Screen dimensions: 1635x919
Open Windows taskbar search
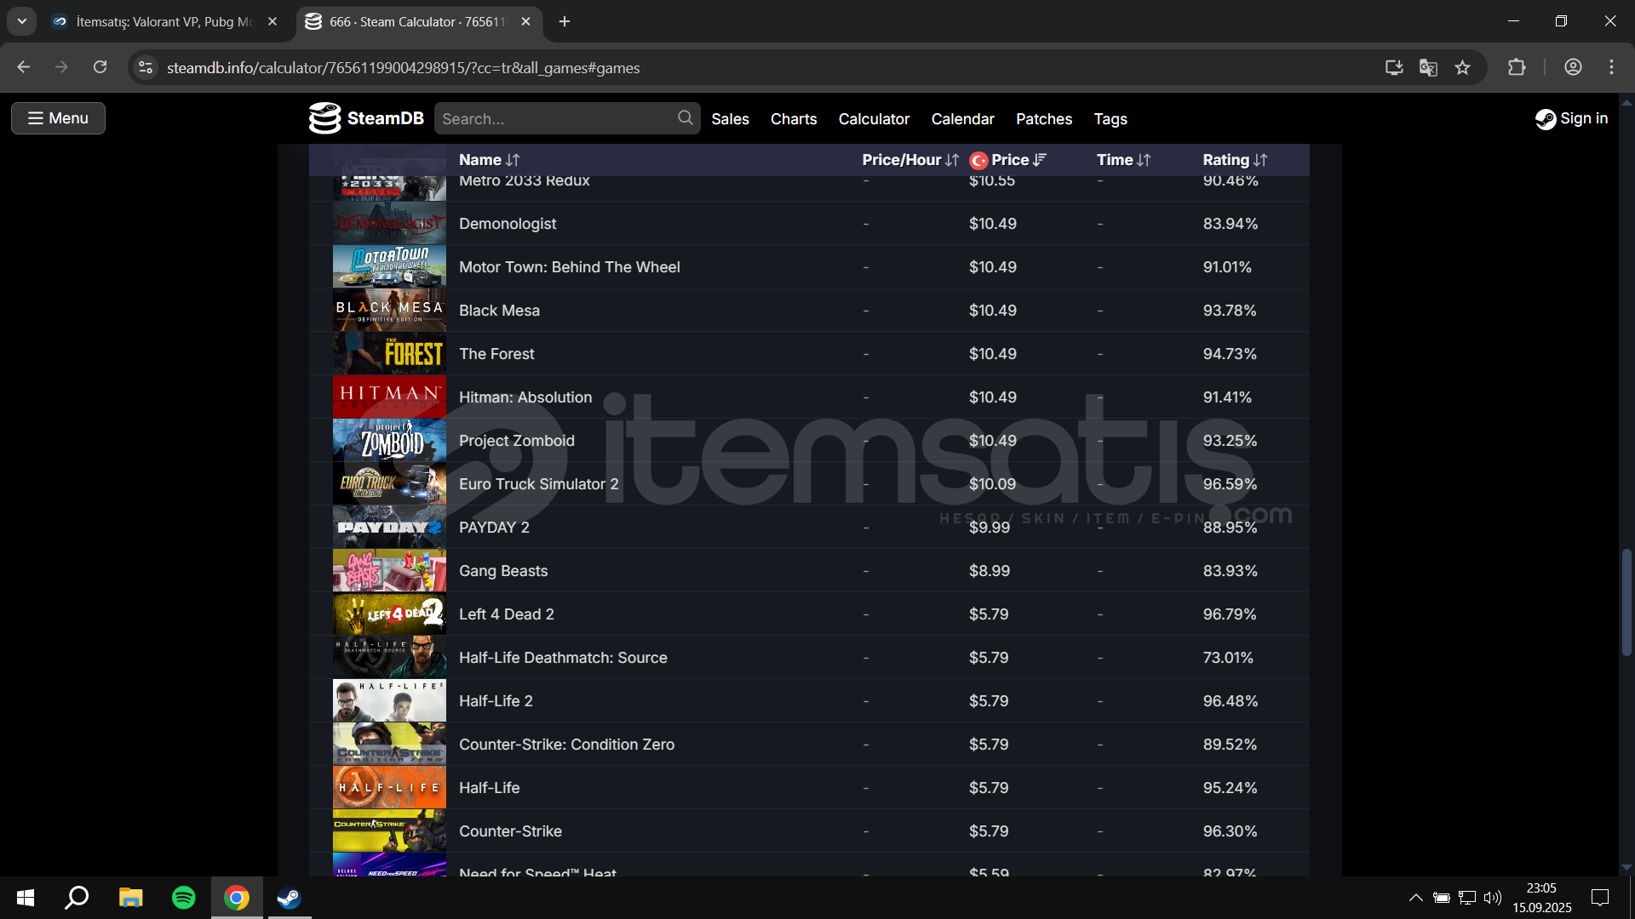tap(77, 898)
